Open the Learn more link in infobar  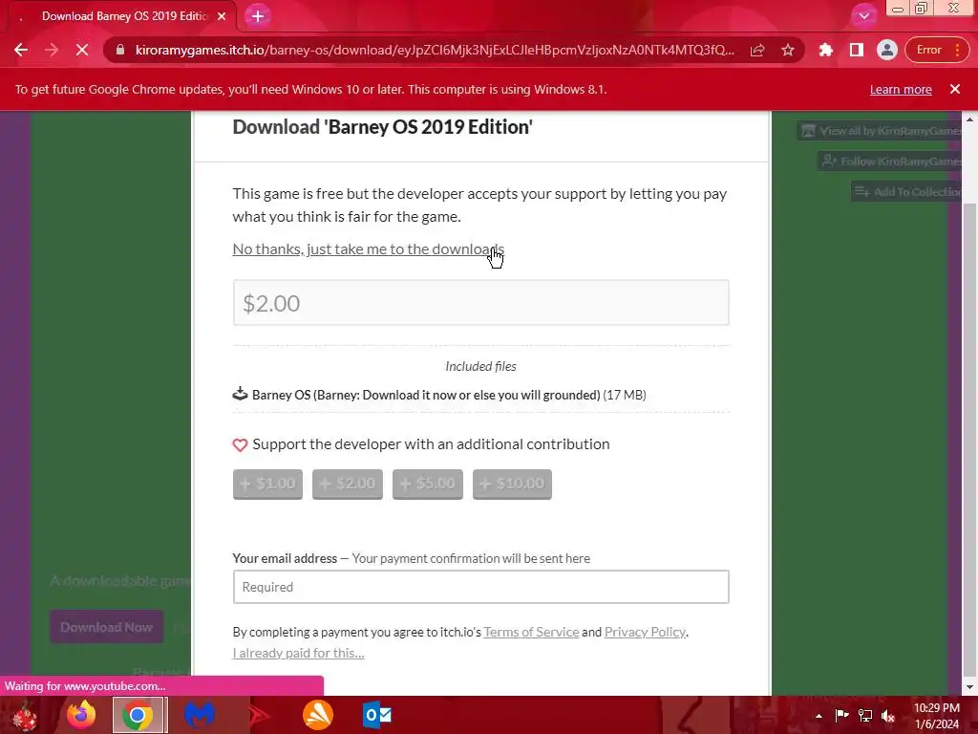tap(901, 89)
